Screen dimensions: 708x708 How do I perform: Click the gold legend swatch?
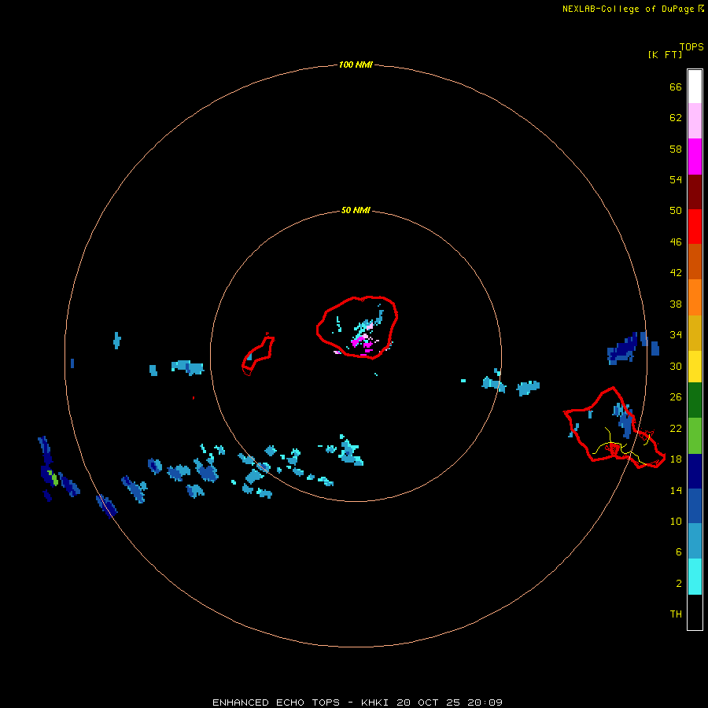[x=695, y=334]
